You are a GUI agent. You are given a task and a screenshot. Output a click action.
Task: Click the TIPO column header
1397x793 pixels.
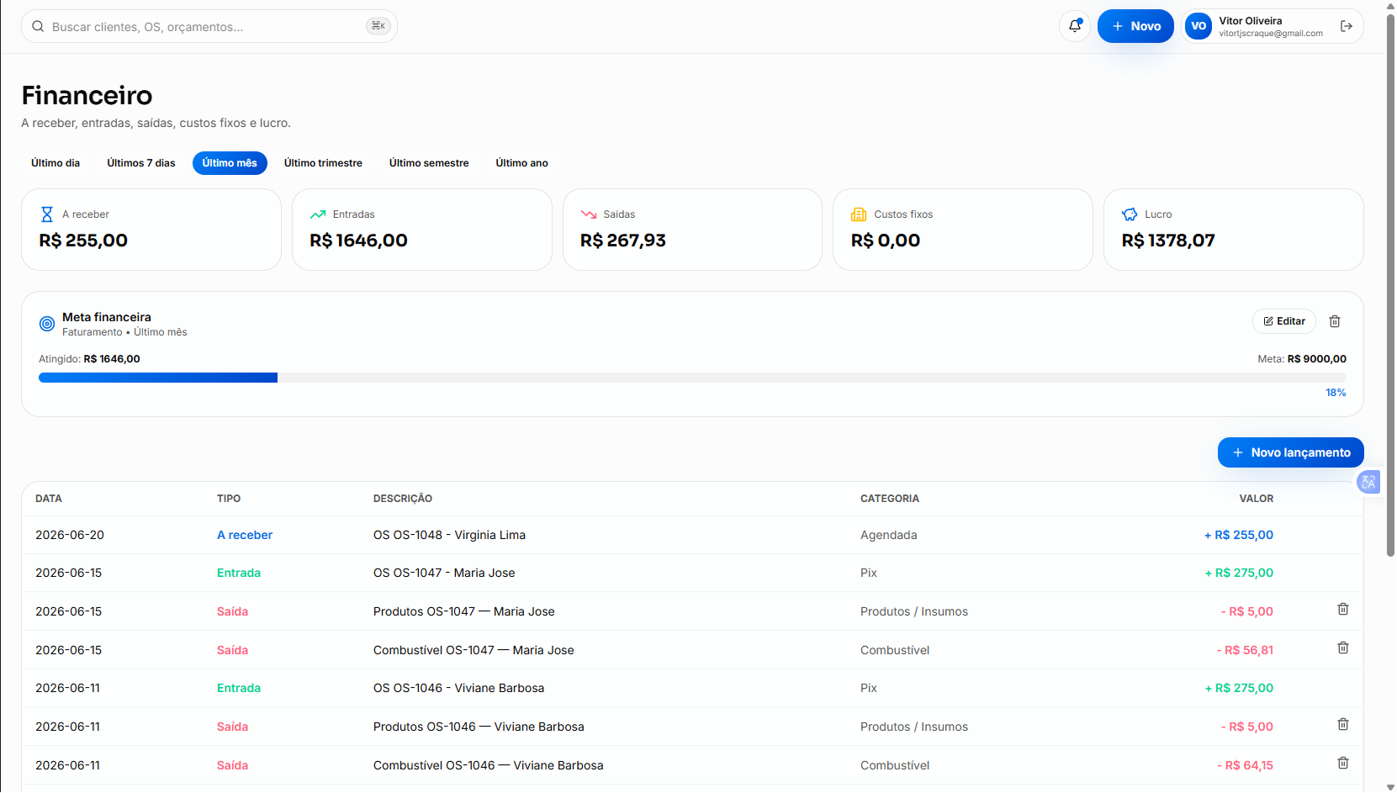229,499
